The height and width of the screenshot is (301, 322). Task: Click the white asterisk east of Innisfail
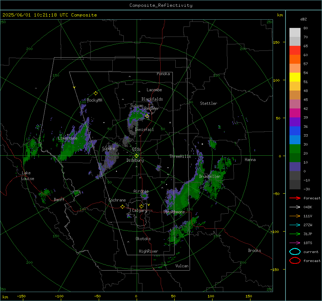tap(170, 123)
